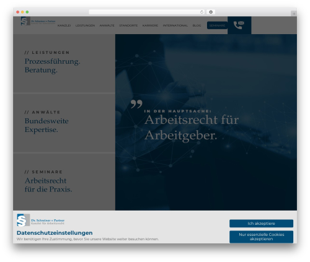Open the Kanzlei menu item
The image size is (310, 262).
(64, 25)
